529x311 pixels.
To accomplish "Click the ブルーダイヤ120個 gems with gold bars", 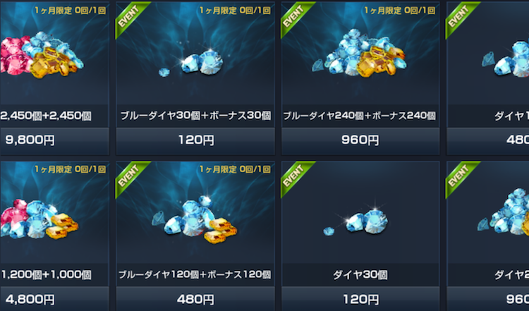I will pyautogui.click(x=195, y=219).
